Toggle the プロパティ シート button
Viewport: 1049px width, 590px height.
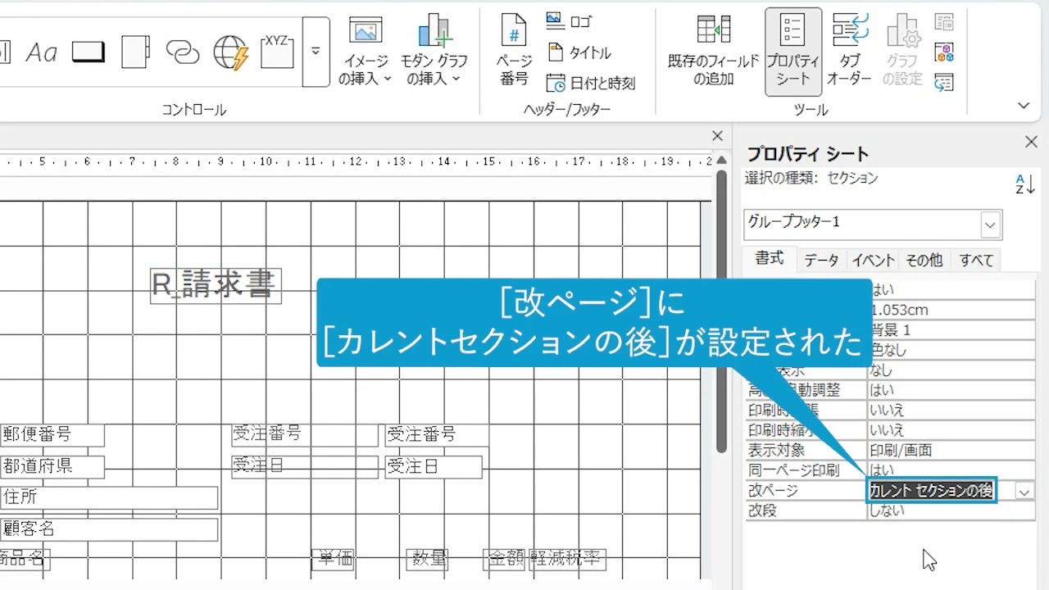click(x=793, y=51)
